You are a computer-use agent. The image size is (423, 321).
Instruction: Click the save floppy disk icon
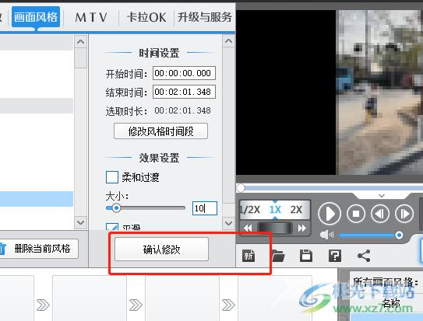pos(306,256)
